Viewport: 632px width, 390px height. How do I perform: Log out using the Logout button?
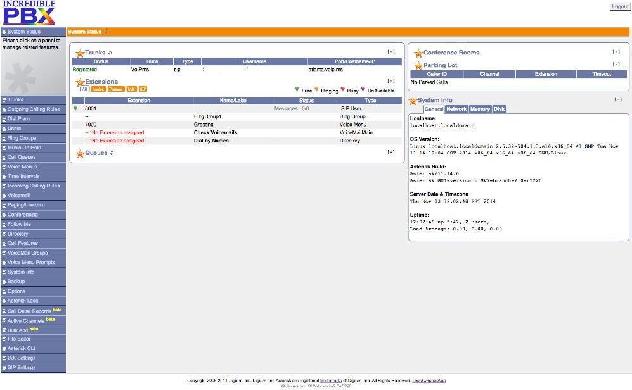click(620, 6)
